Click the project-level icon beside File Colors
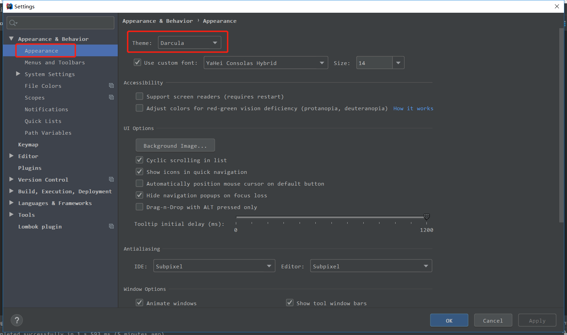Viewport: 567px width, 335px height. 111,85
